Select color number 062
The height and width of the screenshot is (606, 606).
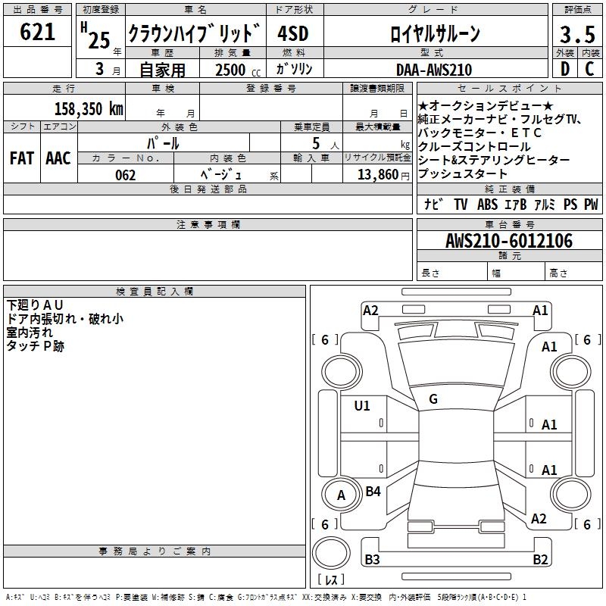(x=126, y=175)
